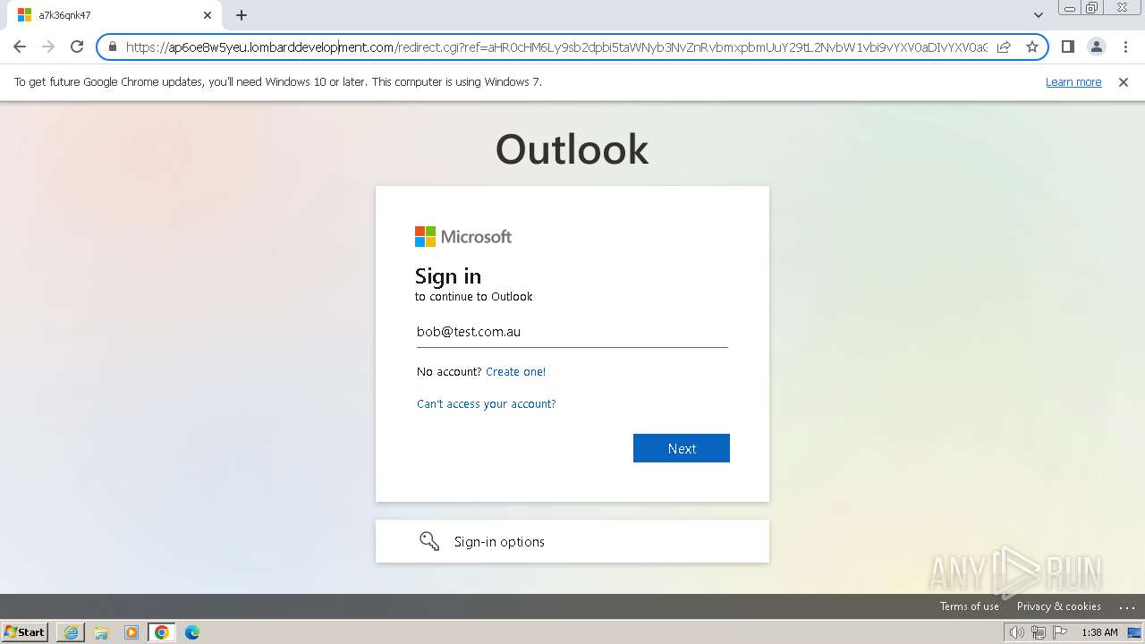Follow the Create one! link

coord(515,372)
